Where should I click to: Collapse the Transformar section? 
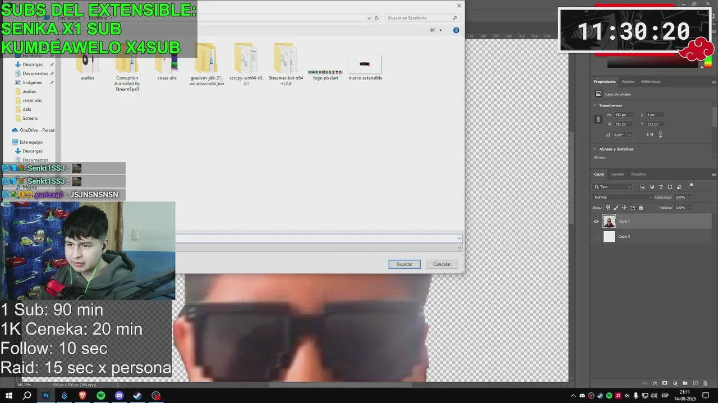pyautogui.click(x=595, y=105)
